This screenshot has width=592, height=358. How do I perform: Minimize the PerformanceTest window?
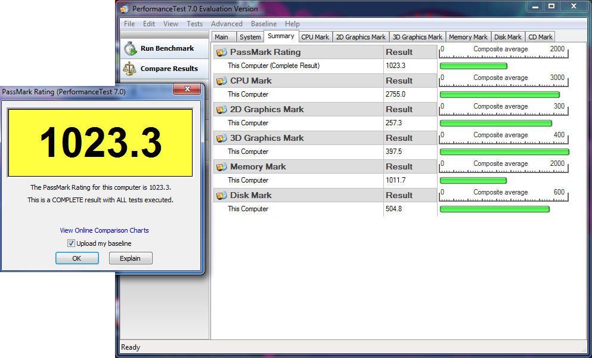pyautogui.click(x=535, y=7)
